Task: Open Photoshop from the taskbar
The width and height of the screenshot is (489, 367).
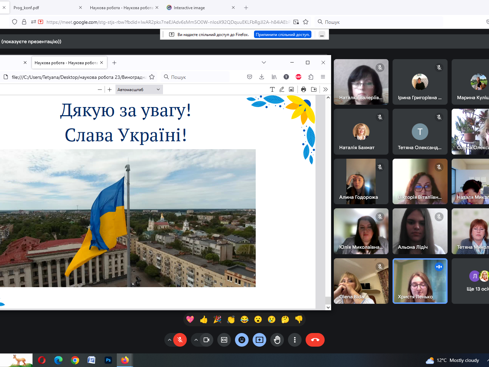Action: click(108, 360)
